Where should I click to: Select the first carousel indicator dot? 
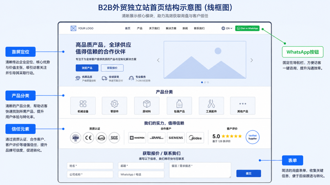(x=202, y=82)
